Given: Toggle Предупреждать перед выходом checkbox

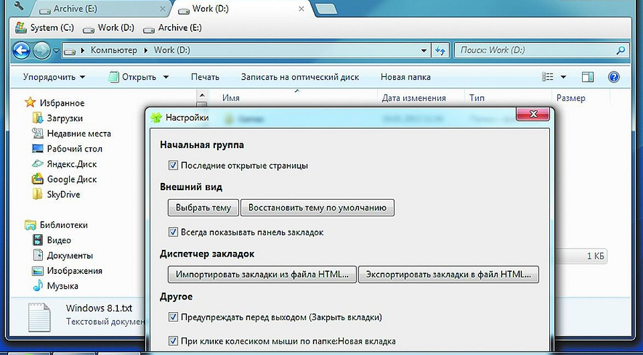Looking at the screenshot, I should click(173, 317).
